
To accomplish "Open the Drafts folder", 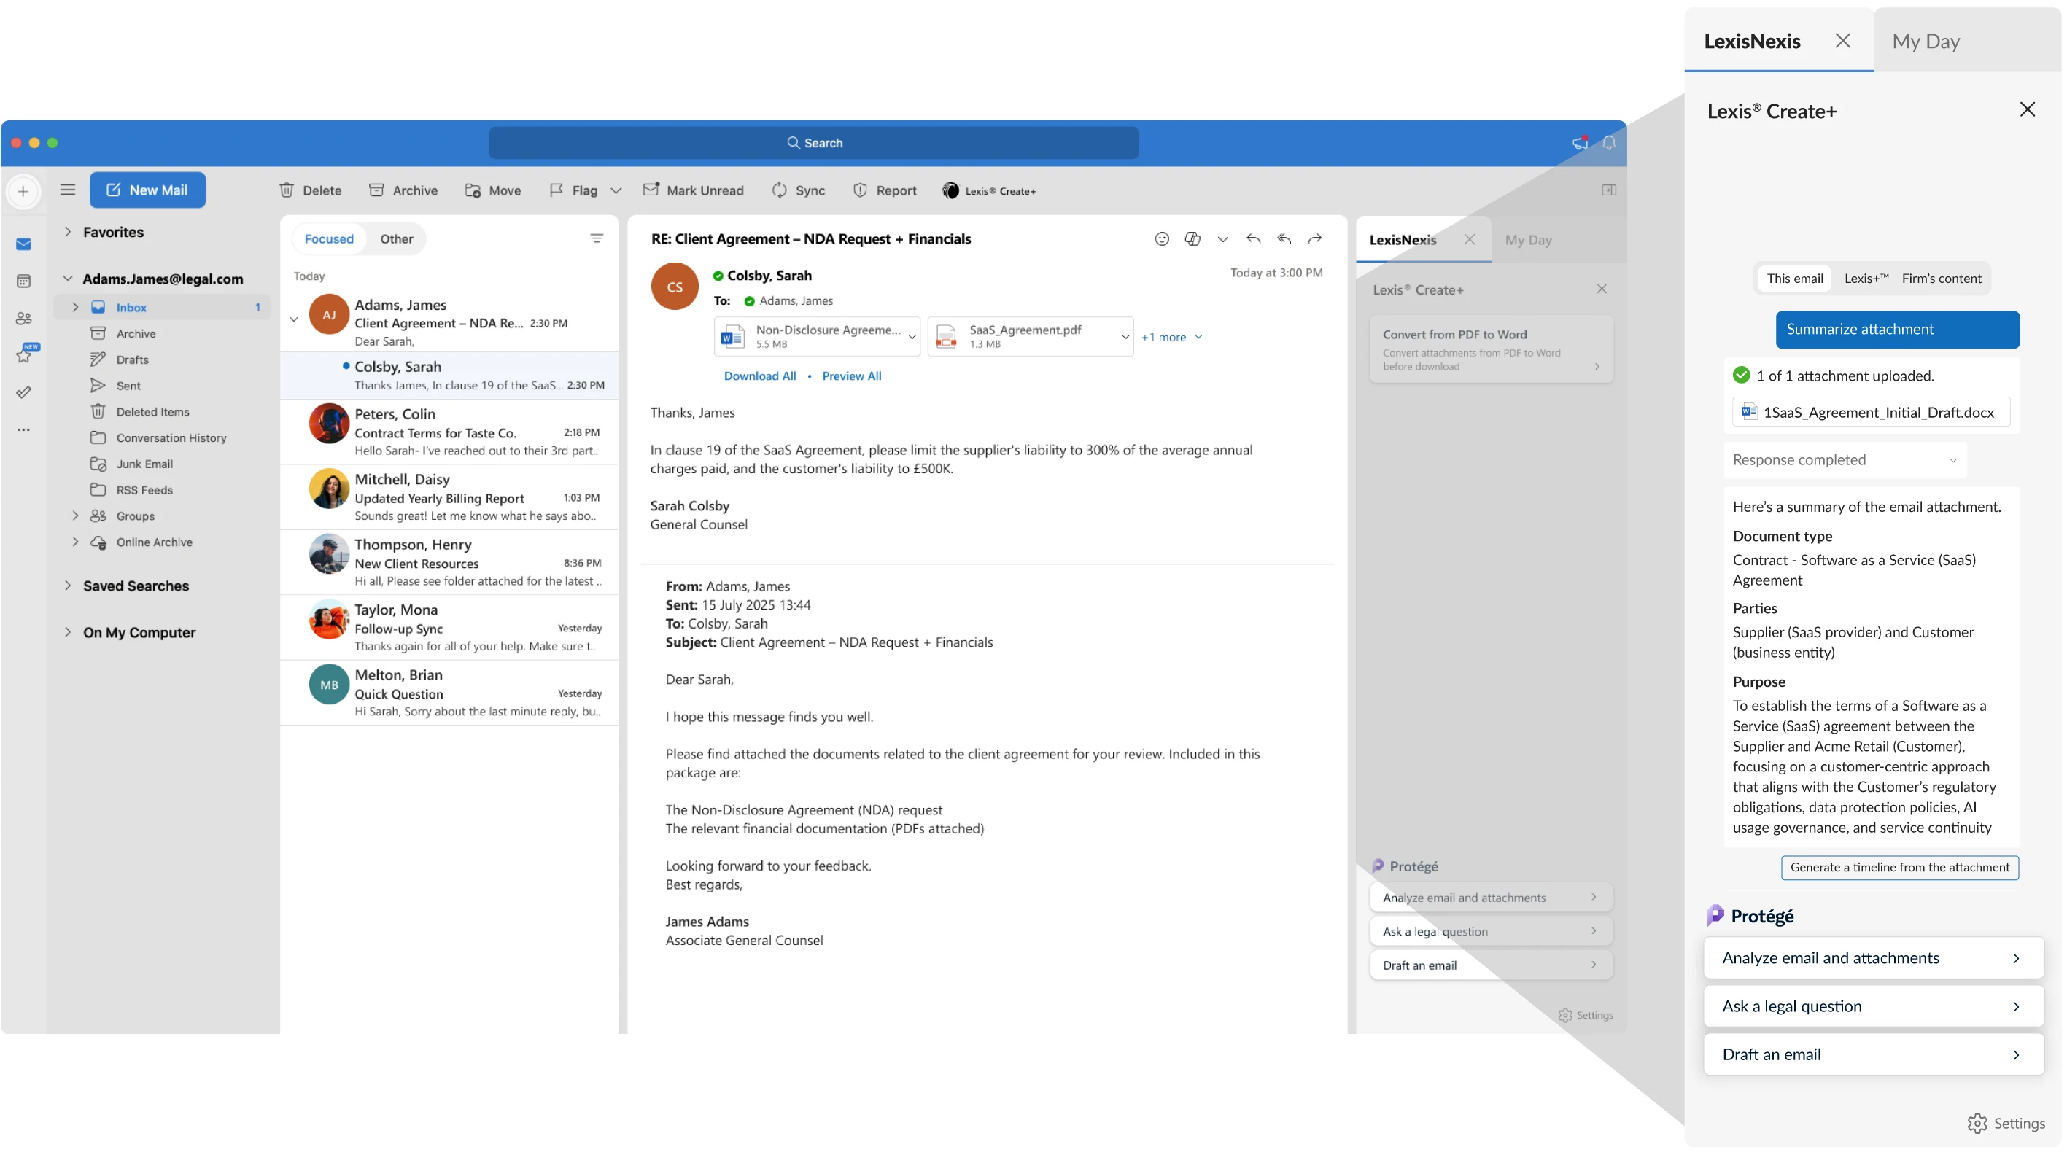I will point(133,359).
